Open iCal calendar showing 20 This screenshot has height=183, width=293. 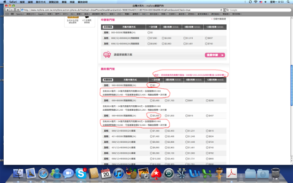click(106, 173)
